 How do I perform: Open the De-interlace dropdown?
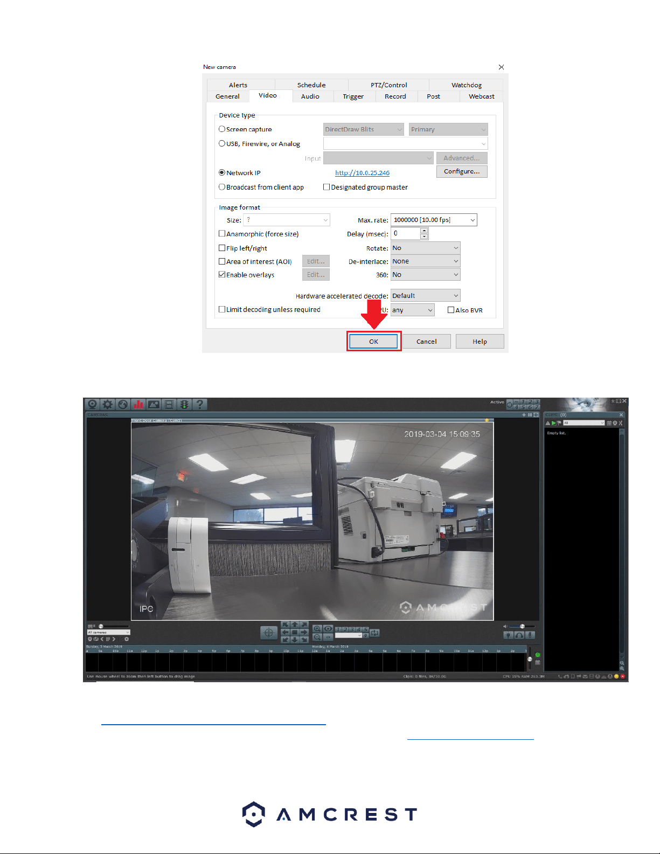click(x=425, y=261)
